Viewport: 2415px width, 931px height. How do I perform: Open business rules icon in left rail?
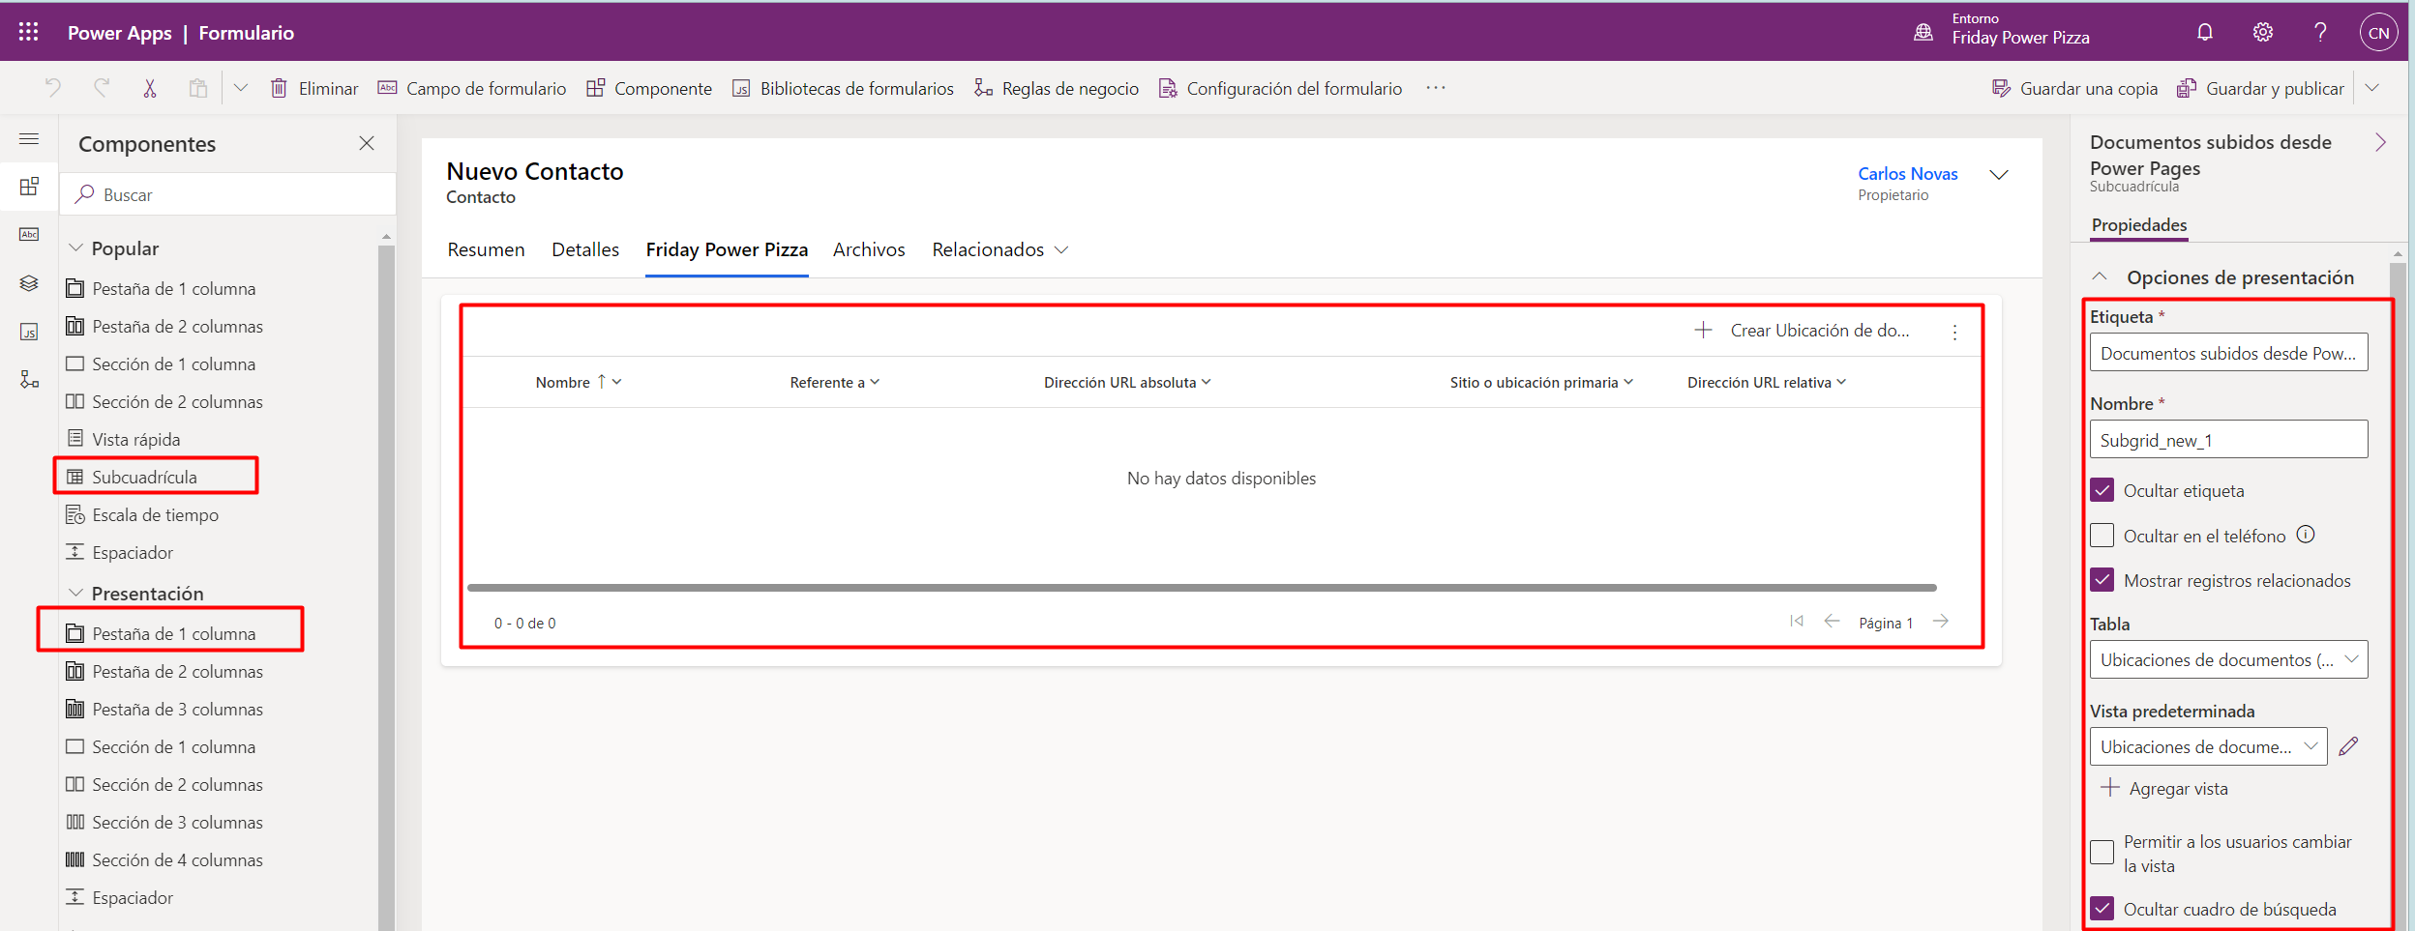(x=29, y=379)
